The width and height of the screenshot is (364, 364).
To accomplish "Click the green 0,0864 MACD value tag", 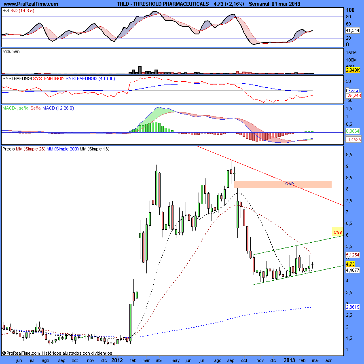I will (x=352, y=131).
